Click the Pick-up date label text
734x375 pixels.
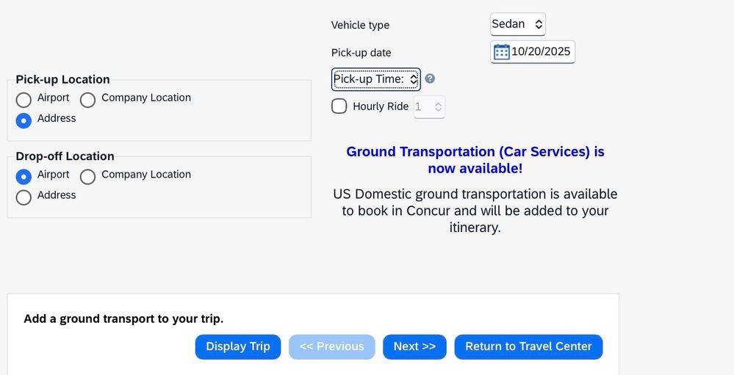click(361, 53)
